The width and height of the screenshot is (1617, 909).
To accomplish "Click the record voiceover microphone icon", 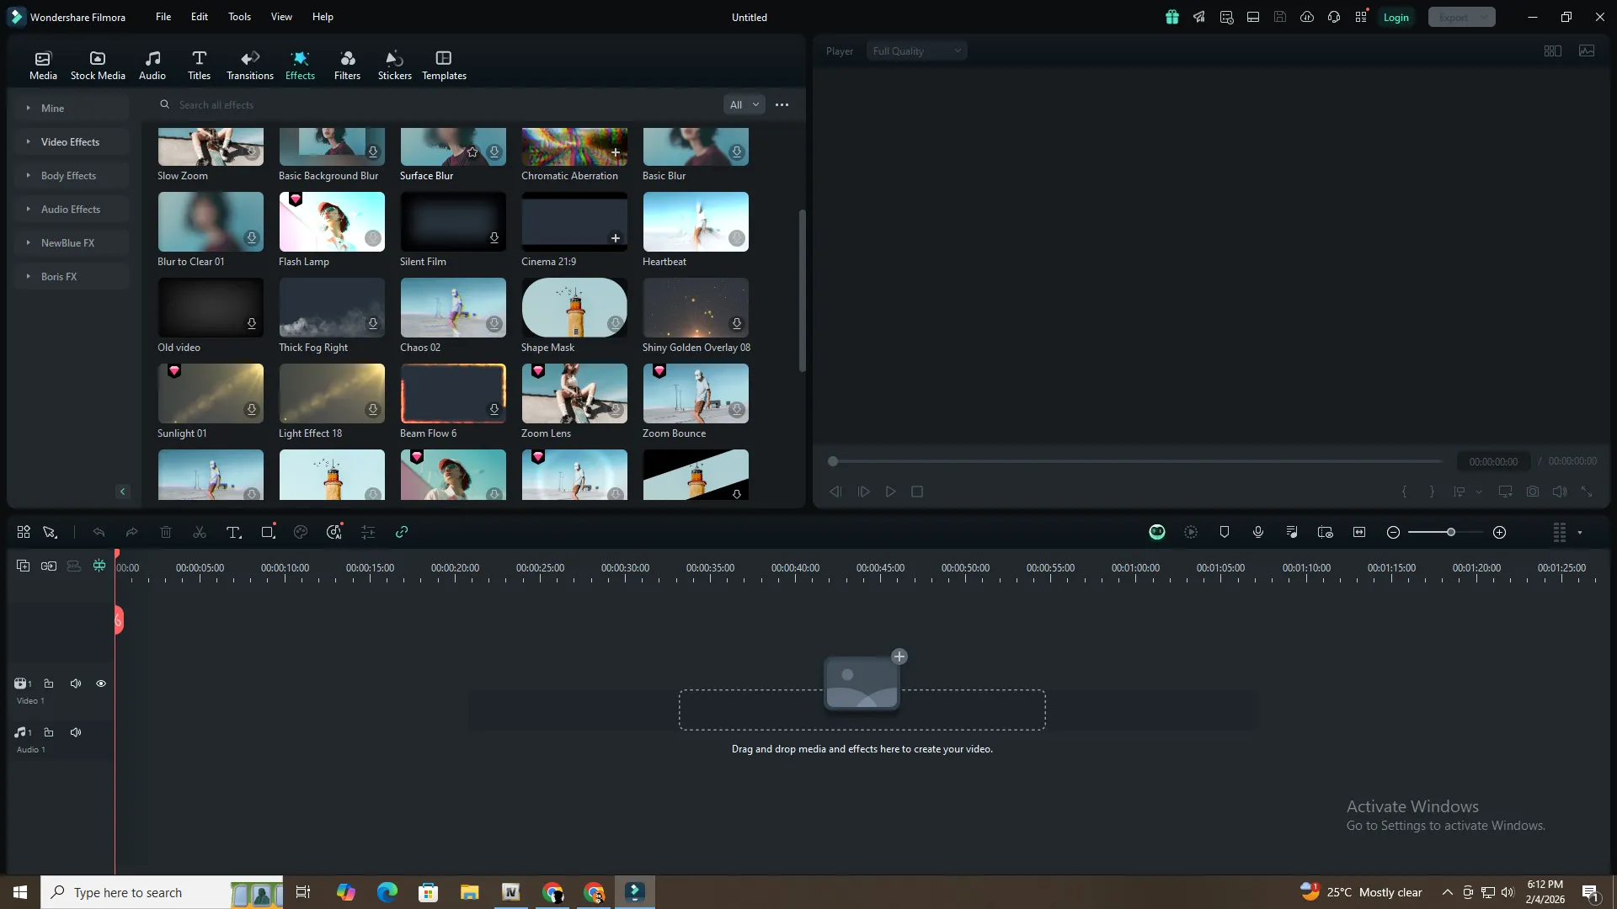I will click(x=1257, y=533).
